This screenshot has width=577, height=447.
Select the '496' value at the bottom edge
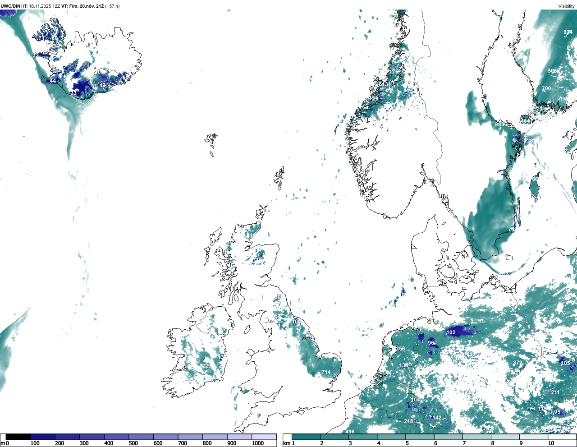coord(350,432)
